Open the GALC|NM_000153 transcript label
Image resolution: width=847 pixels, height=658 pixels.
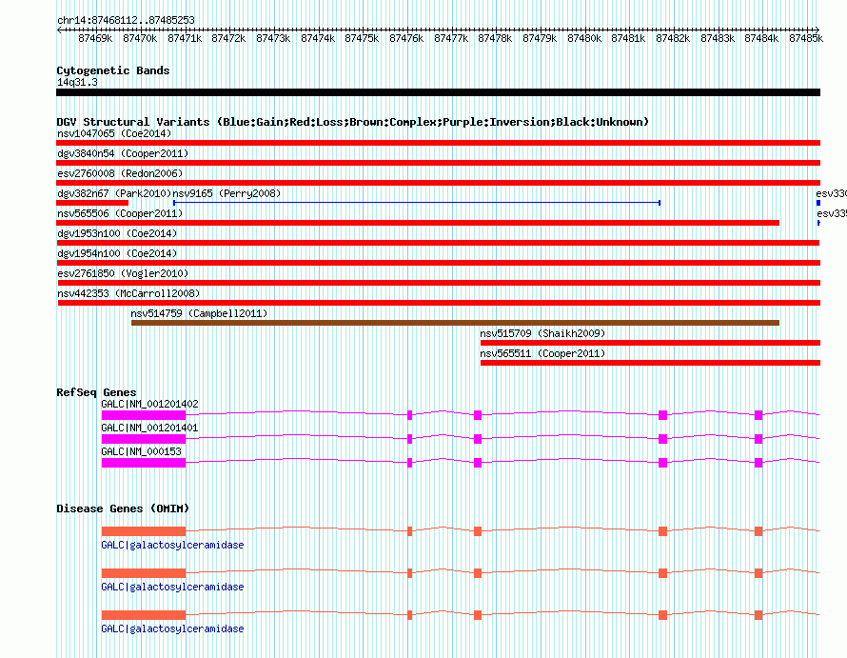(141, 451)
